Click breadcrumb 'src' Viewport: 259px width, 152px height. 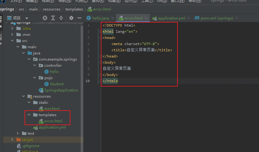(21, 9)
